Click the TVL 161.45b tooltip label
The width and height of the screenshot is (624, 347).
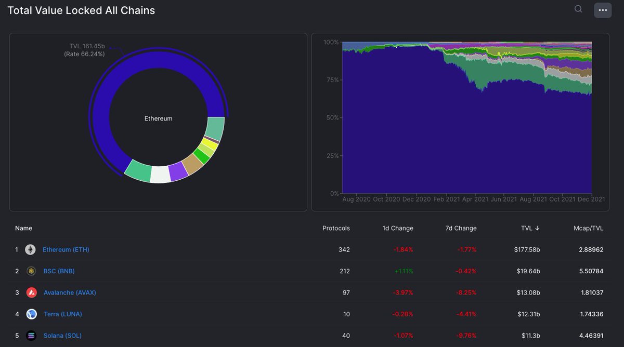point(87,46)
